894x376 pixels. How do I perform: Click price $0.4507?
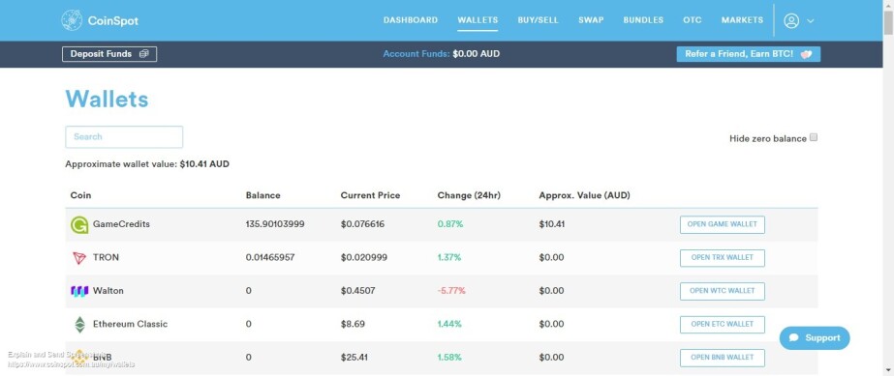(357, 291)
